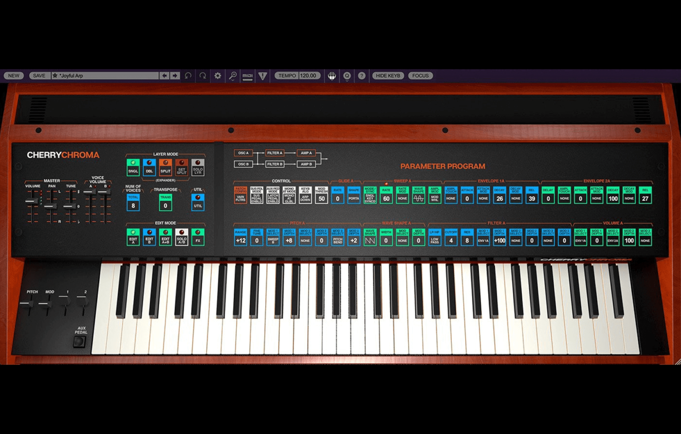The height and width of the screenshot is (434, 681).
Task: Click the Sweep A Wave Shape sine icon
Action: (419, 199)
